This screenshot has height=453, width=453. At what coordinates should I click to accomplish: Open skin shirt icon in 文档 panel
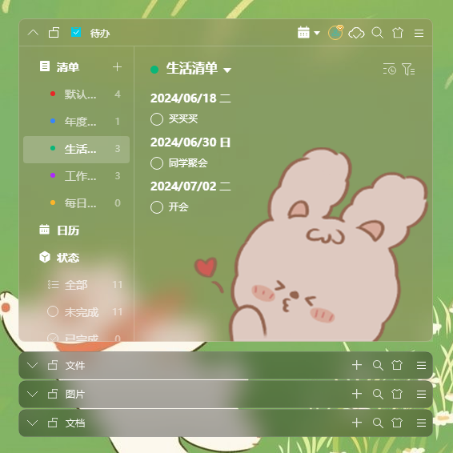pos(397,423)
